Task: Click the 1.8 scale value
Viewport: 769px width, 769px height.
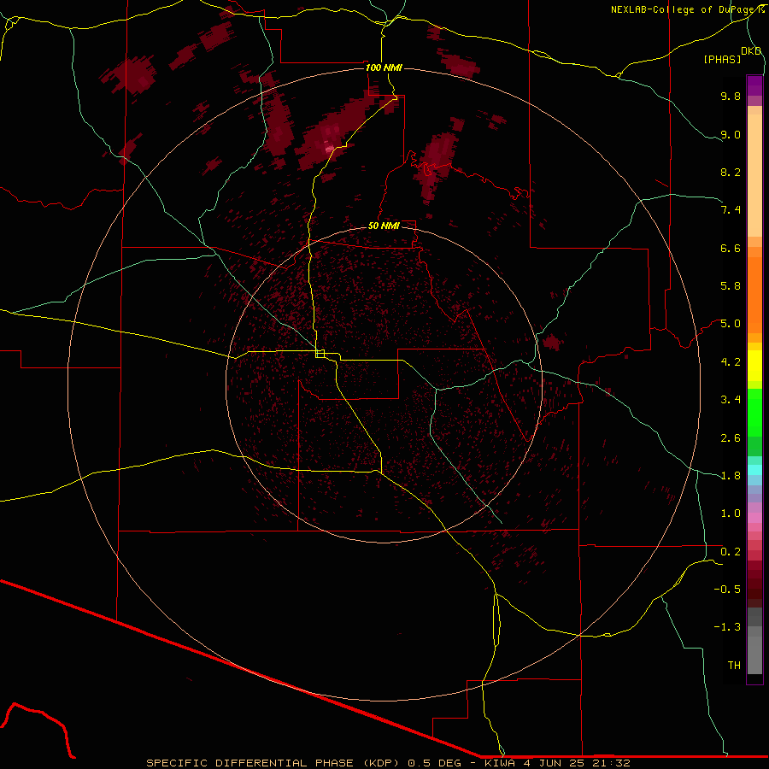Action: 731,475
